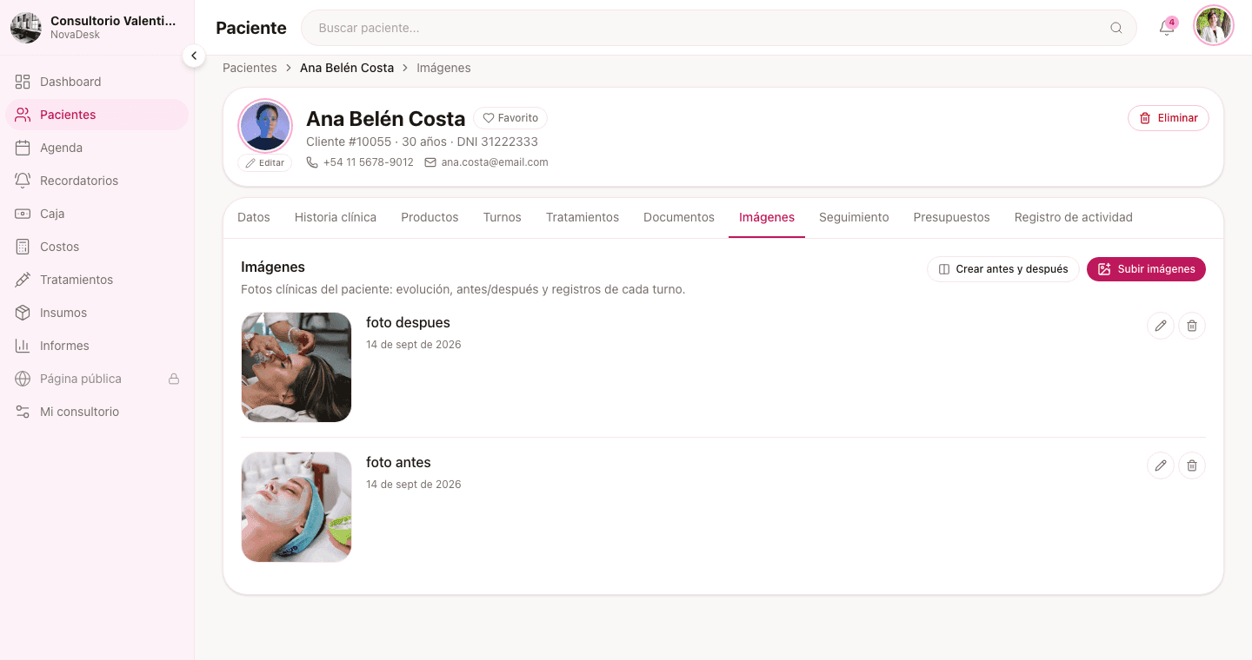Click the notifications bell icon

[x=1167, y=28]
